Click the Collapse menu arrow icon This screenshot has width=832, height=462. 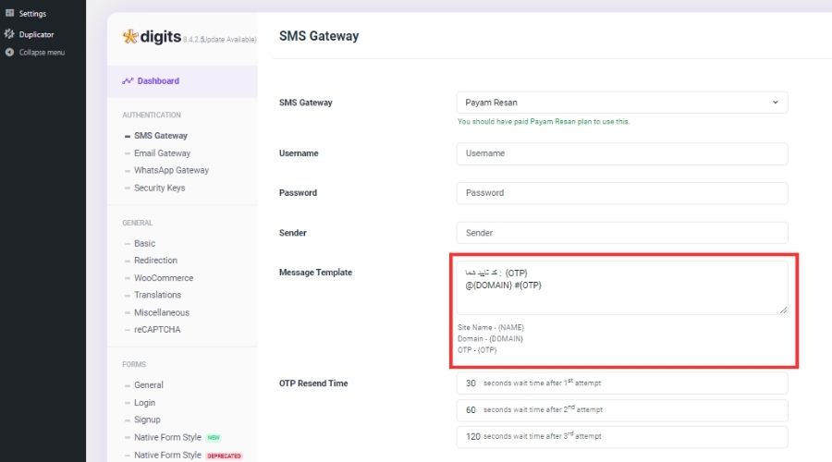pyautogui.click(x=9, y=52)
